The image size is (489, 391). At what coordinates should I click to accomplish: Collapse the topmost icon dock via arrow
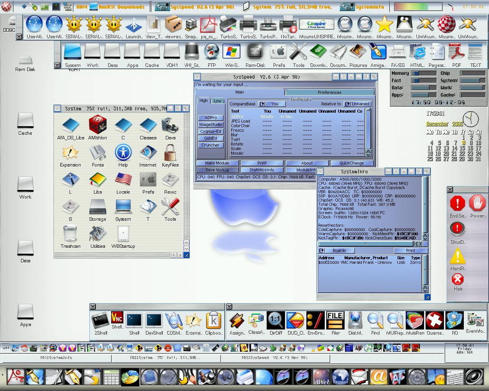(19, 36)
